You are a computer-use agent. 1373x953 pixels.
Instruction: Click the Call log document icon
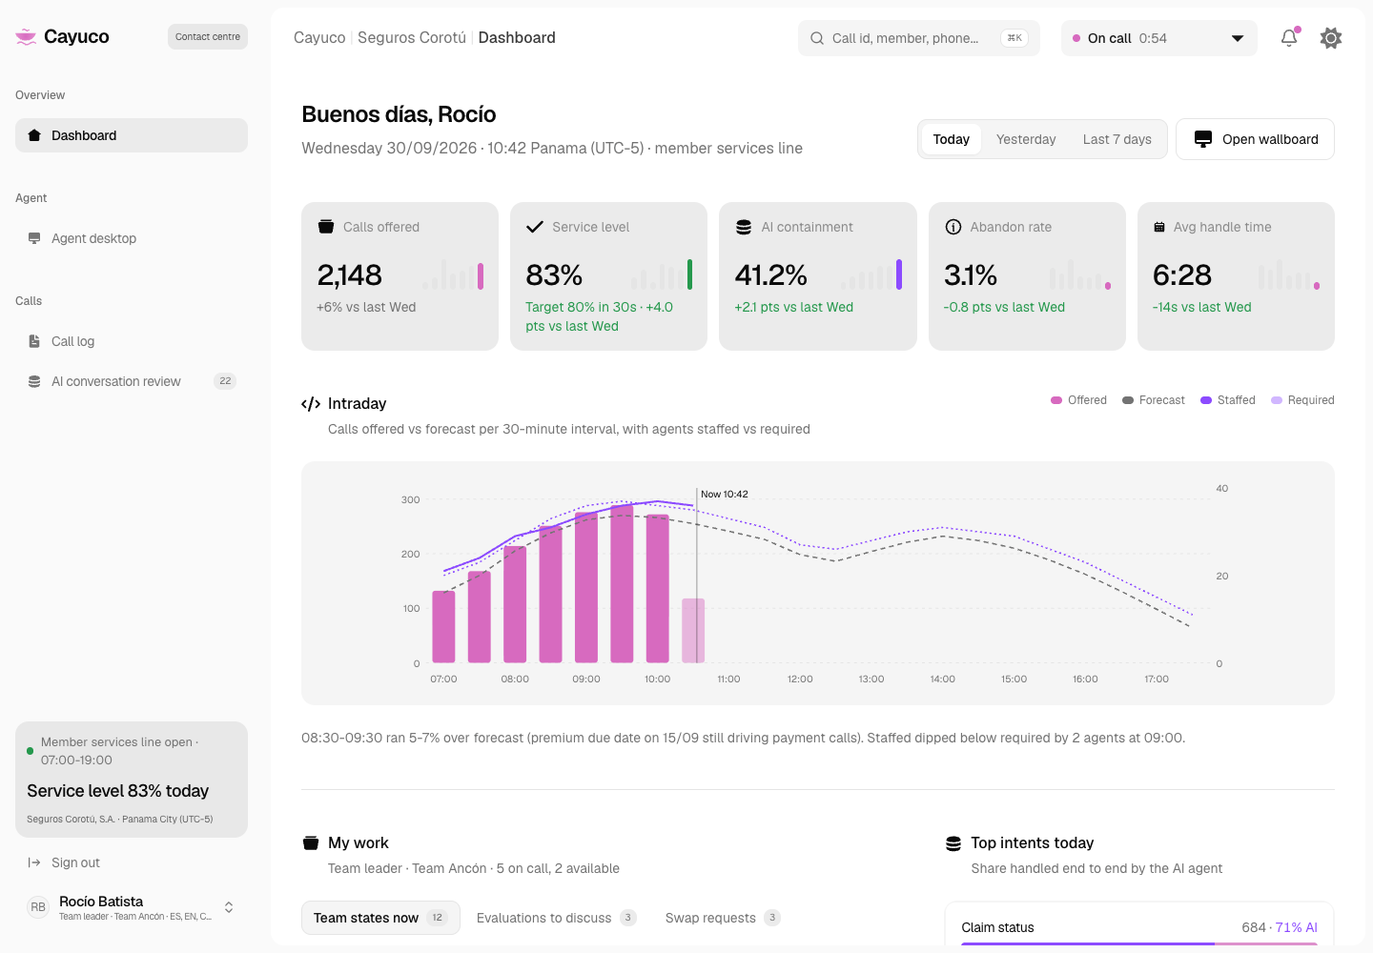pyautogui.click(x=34, y=341)
